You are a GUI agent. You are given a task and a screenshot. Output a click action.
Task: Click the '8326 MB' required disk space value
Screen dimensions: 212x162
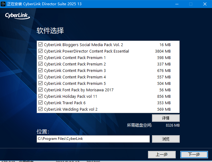(x=173, y=125)
